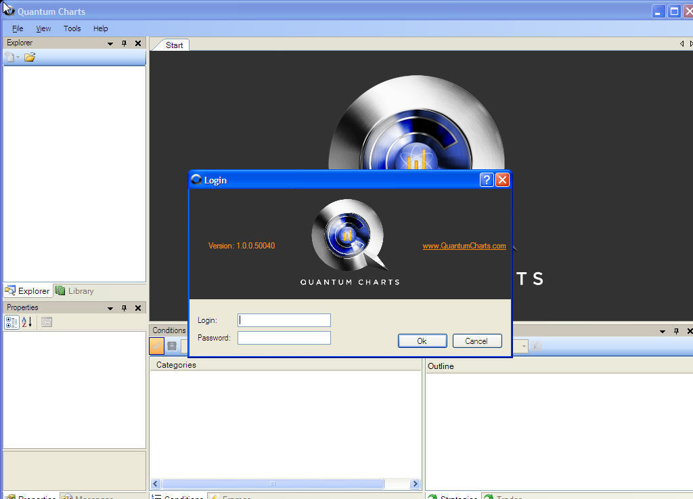Image resolution: width=693 pixels, height=499 pixels.
Task: Sort properties alphabetically
Action: click(x=27, y=322)
